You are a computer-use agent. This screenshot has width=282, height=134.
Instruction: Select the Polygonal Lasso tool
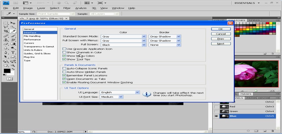click(6, 27)
